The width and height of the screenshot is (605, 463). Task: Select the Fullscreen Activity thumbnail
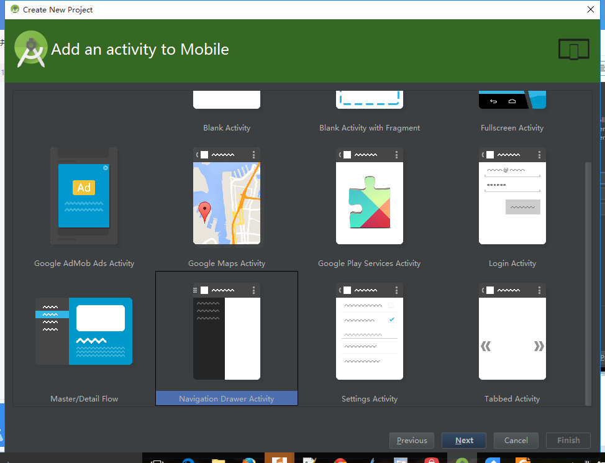[512, 99]
